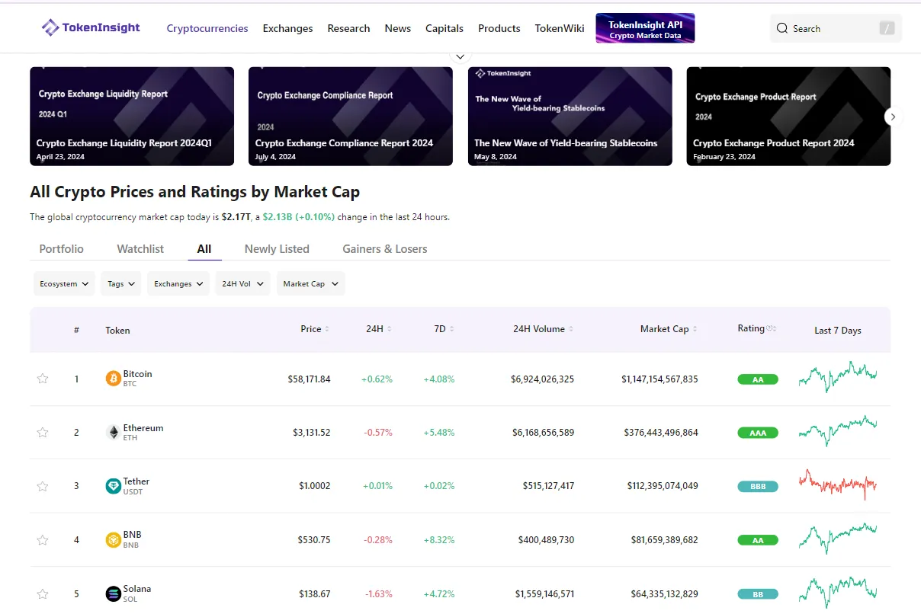This screenshot has width=921, height=614.
Task: Click the TokenInsight API button
Action: click(x=645, y=27)
